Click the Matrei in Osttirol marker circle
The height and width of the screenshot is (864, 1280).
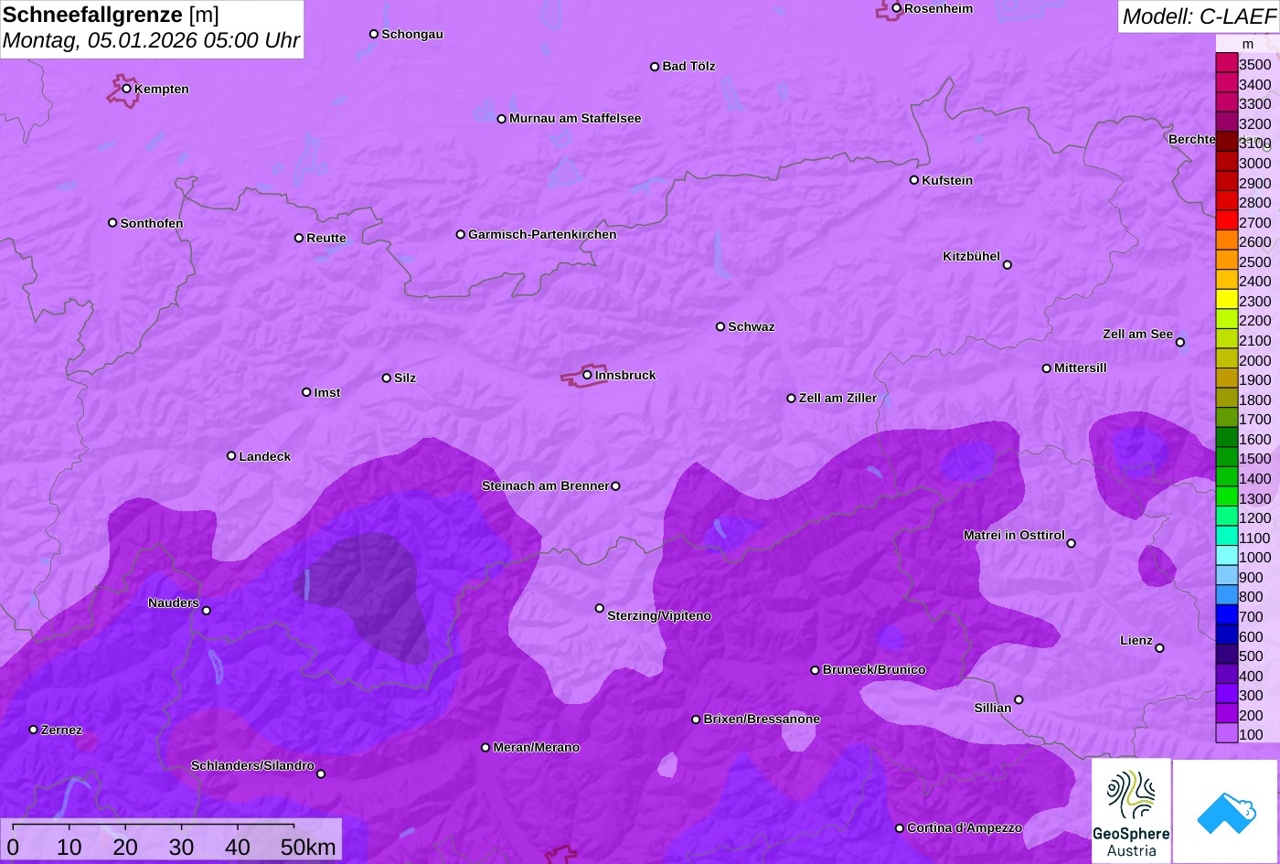(1071, 543)
